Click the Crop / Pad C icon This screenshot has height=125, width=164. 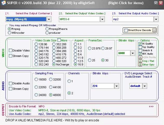[x=140, y=61]
